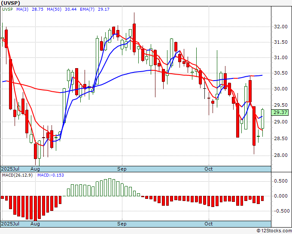Click the 30.50 price axis label
This screenshot has width=292, height=234.
point(281,73)
